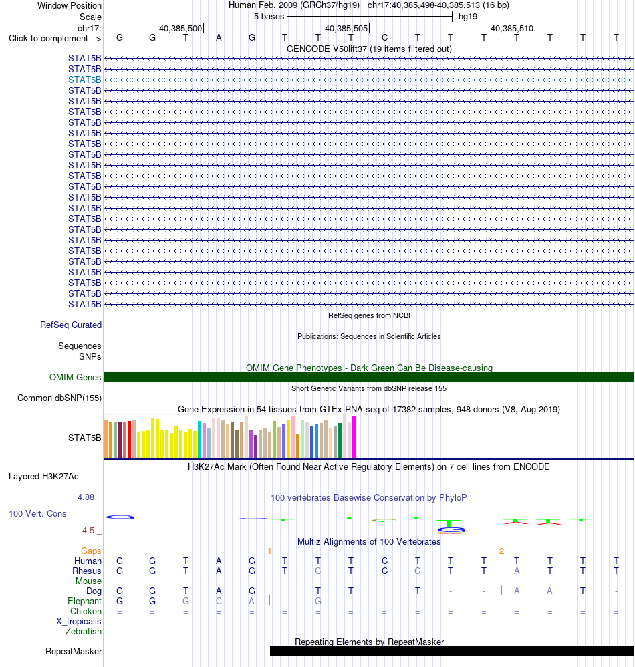Click the 'SNPs' track label
The image size is (635, 667).
90,356
